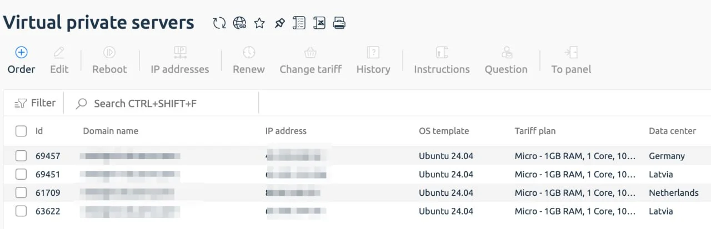The height and width of the screenshot is (229, 711).
Task: Click the Tariff plan column header
Action: [x=535, y=131]
